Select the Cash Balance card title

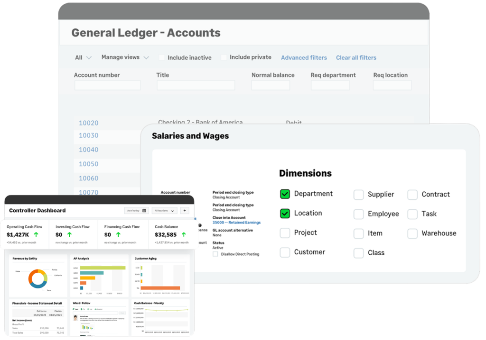pyautogui.click(x=167, y=227)
